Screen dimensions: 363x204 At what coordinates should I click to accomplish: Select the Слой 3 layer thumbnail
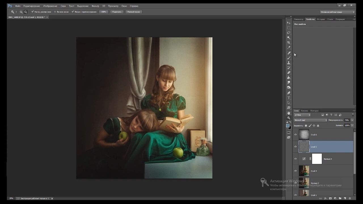coord(304,171)
